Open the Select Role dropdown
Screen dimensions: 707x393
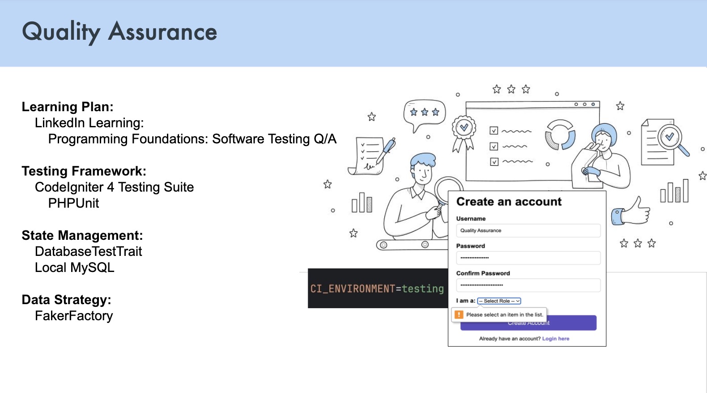pos(499,301)
